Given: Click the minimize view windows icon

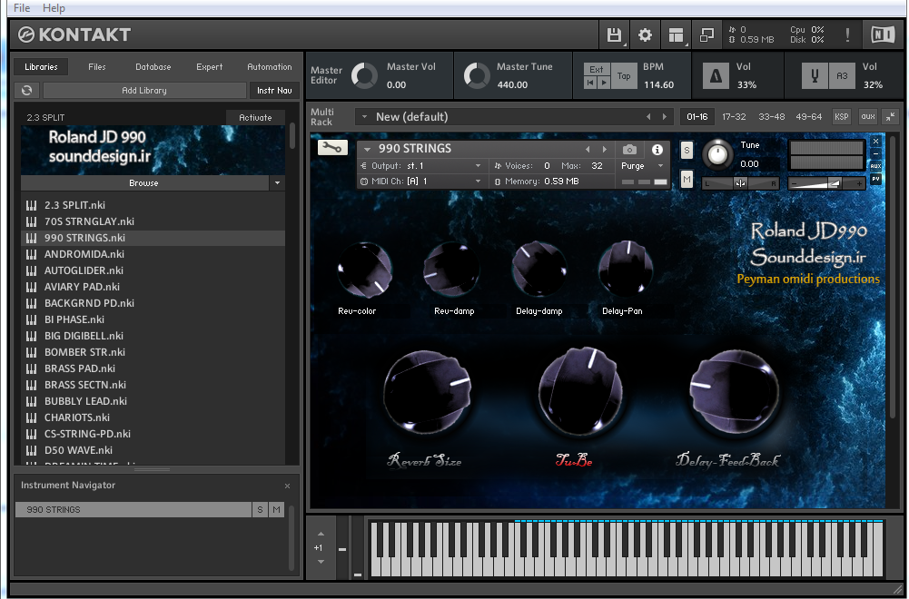Looking at the screenshot, I should coord(707,35).
